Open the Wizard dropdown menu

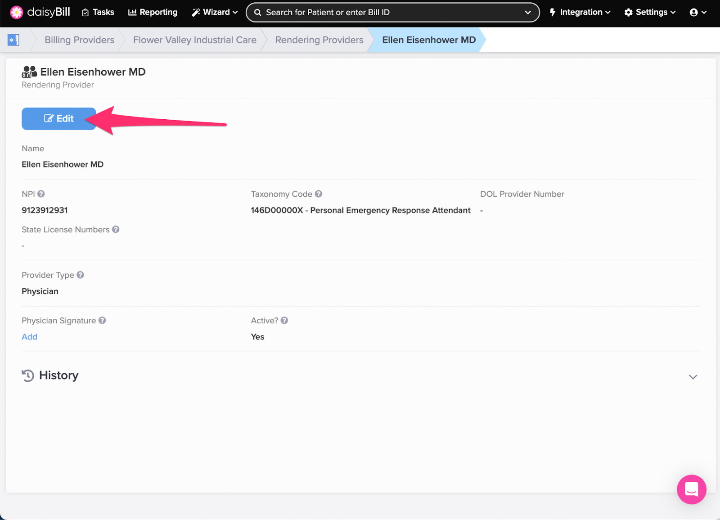pyautogui.click(x=215, y=12)
